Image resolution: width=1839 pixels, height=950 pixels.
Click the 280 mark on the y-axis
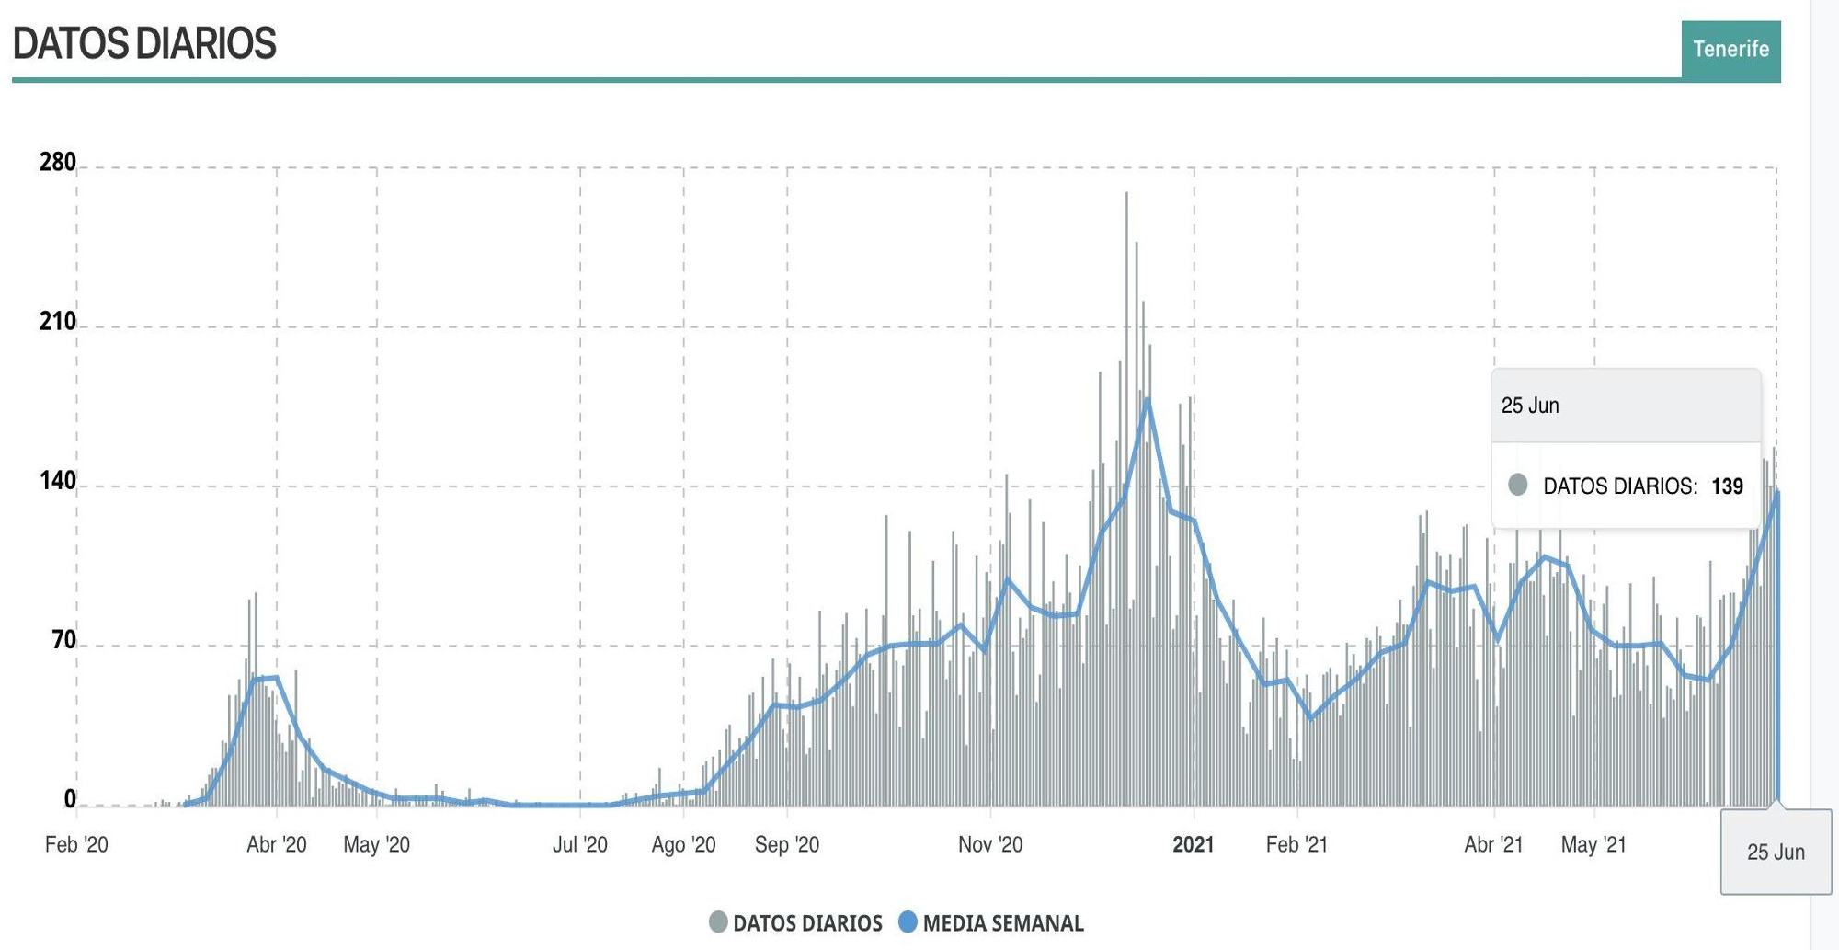click(55, 160)
